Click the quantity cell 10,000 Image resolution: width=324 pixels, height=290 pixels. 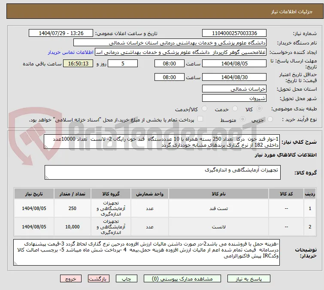point(73,227)
